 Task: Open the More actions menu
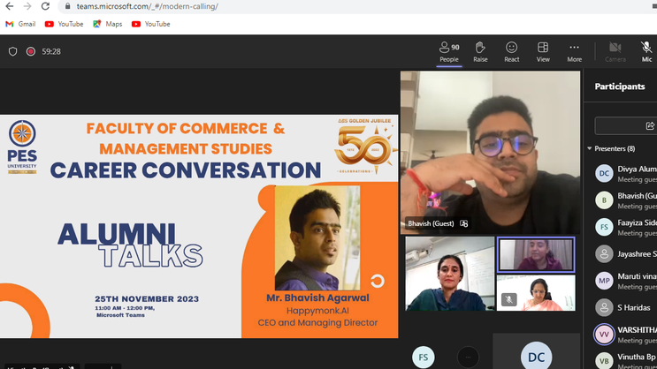point(574,51)
